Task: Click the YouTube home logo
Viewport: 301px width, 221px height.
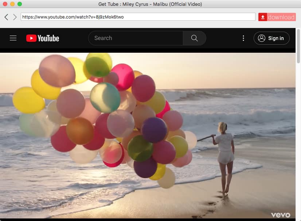Action: pyautogui.click(x=43, y=38)
